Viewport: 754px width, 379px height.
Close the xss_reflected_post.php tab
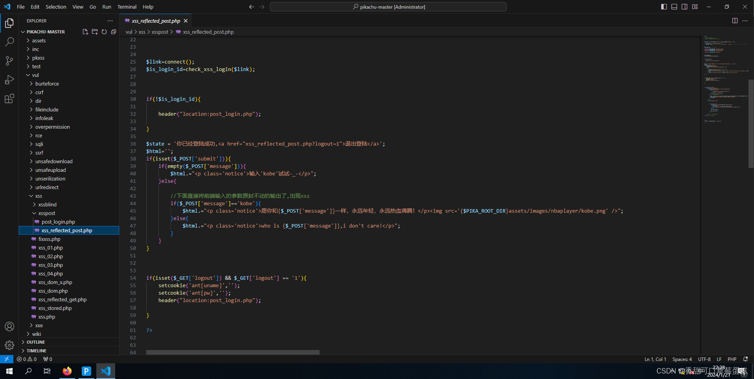(x=186, y=21)
